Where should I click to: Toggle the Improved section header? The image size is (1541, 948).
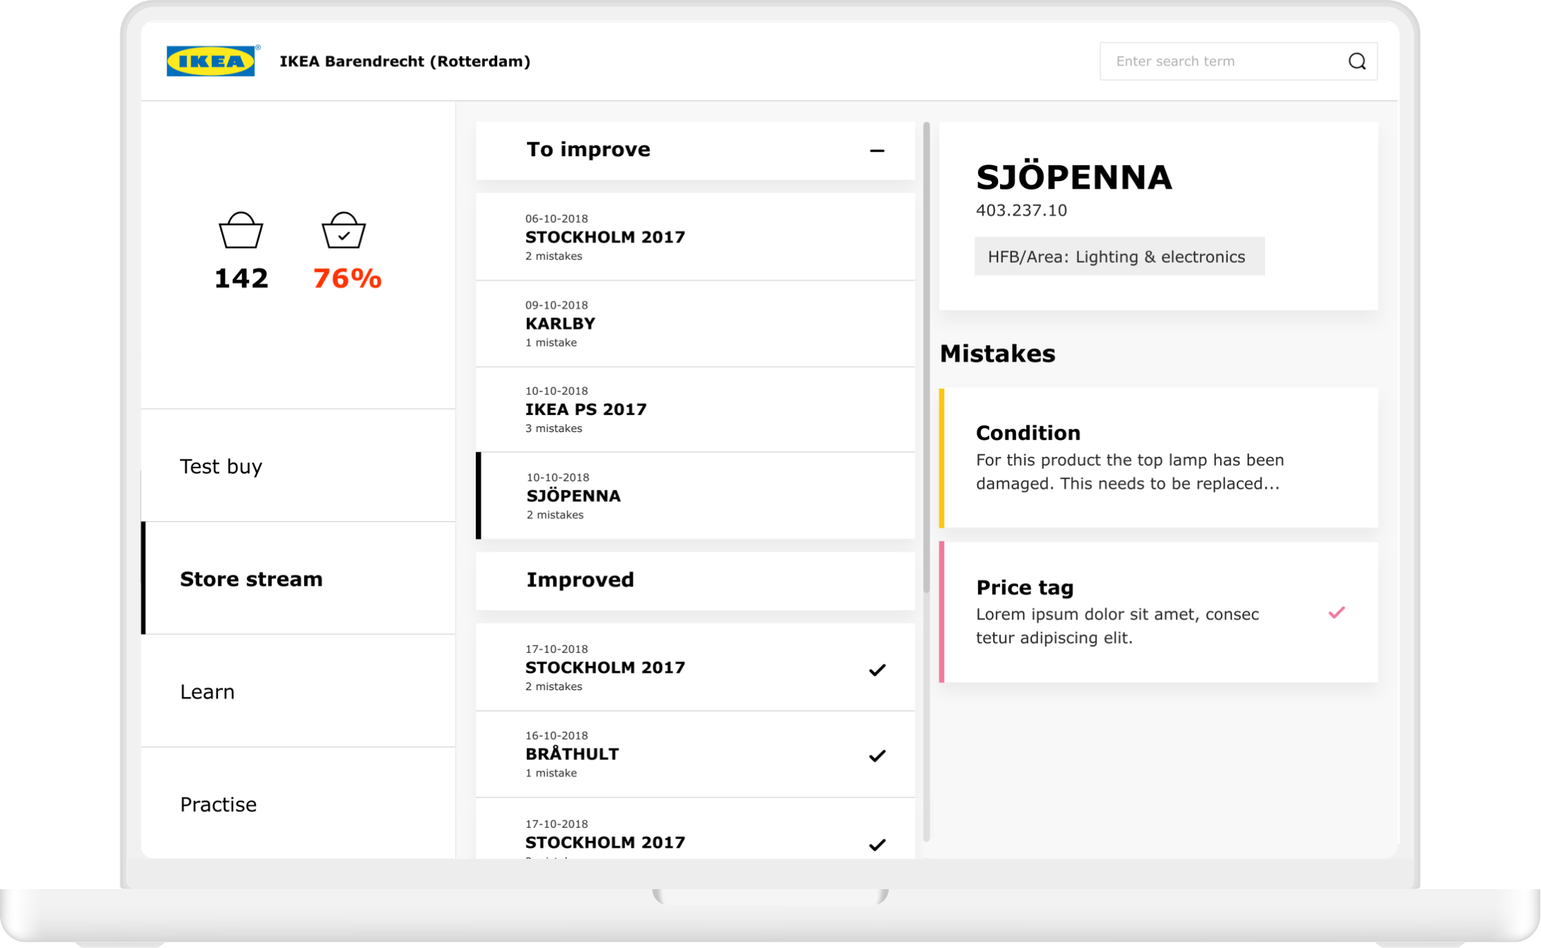695,580
